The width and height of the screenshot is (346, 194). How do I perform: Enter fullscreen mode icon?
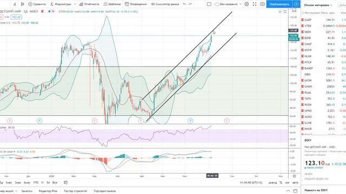(x=255, y=4)
